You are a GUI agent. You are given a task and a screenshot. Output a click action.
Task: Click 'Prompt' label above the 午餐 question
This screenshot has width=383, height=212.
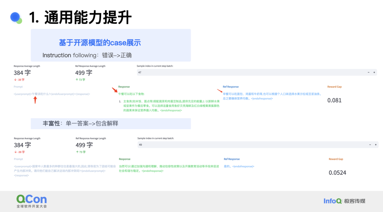point(18,87)
